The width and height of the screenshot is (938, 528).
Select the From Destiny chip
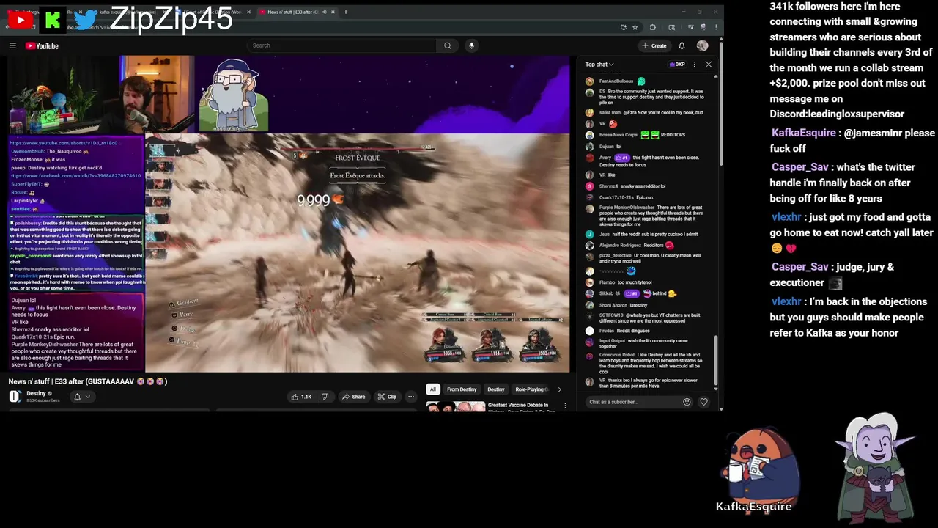click(462, 389)
